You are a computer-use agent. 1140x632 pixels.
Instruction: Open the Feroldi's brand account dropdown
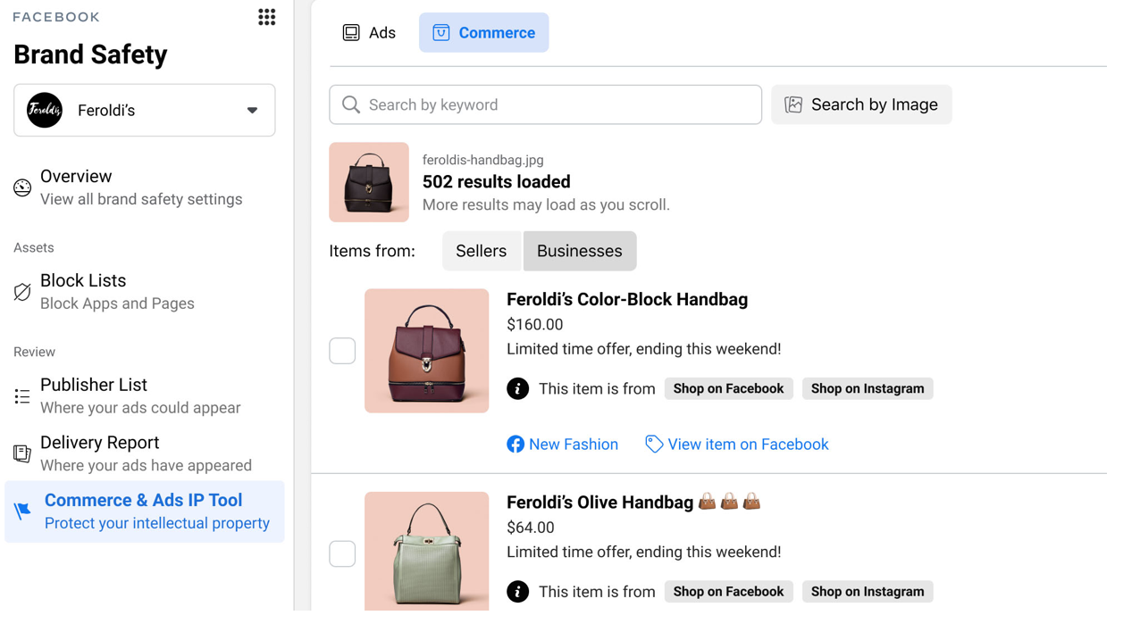pos(253,110)
